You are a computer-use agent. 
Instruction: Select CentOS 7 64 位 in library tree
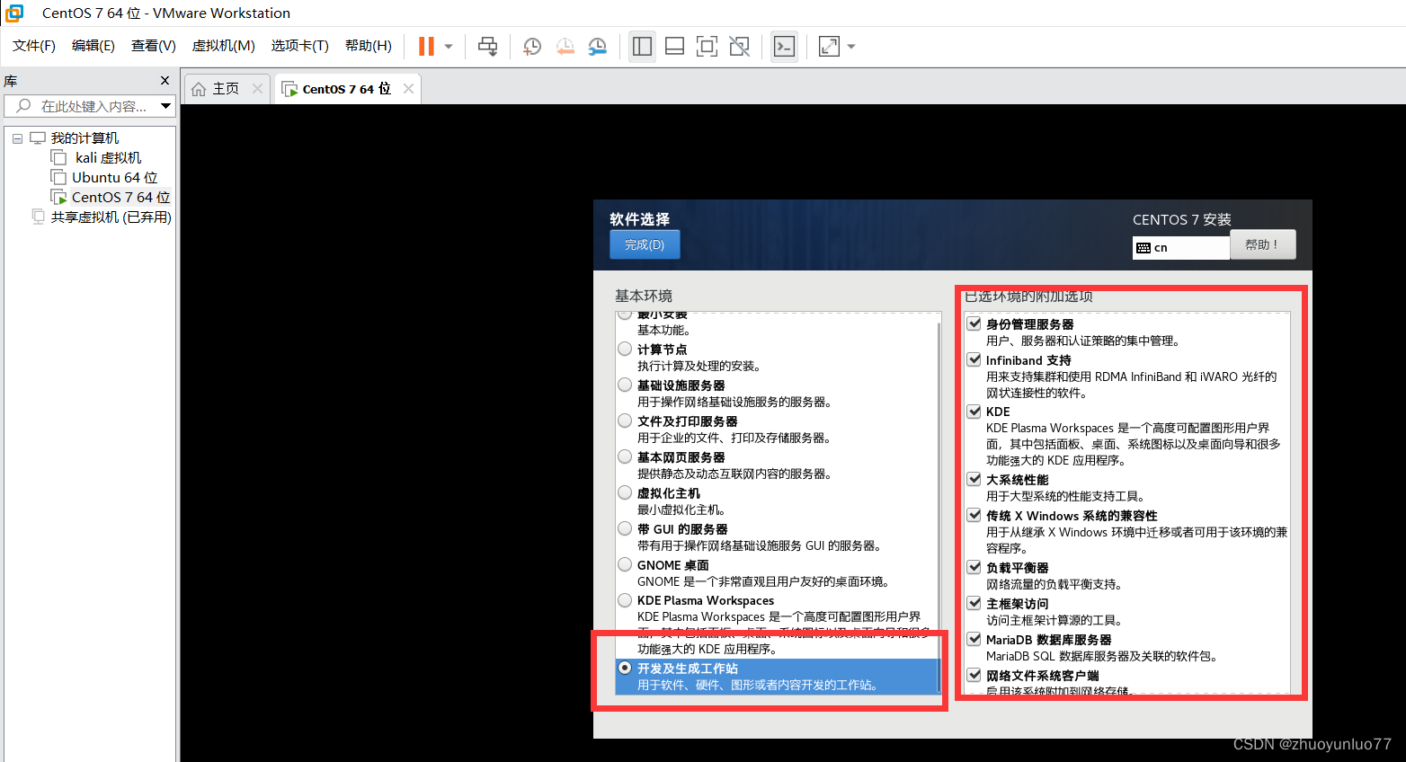pos(120,198)
